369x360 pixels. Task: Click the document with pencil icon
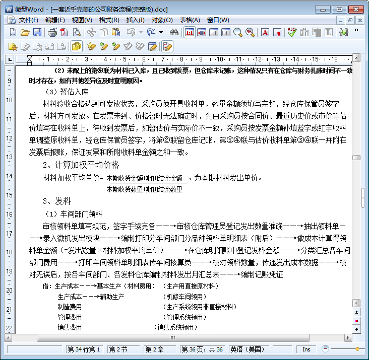[152, 46]
